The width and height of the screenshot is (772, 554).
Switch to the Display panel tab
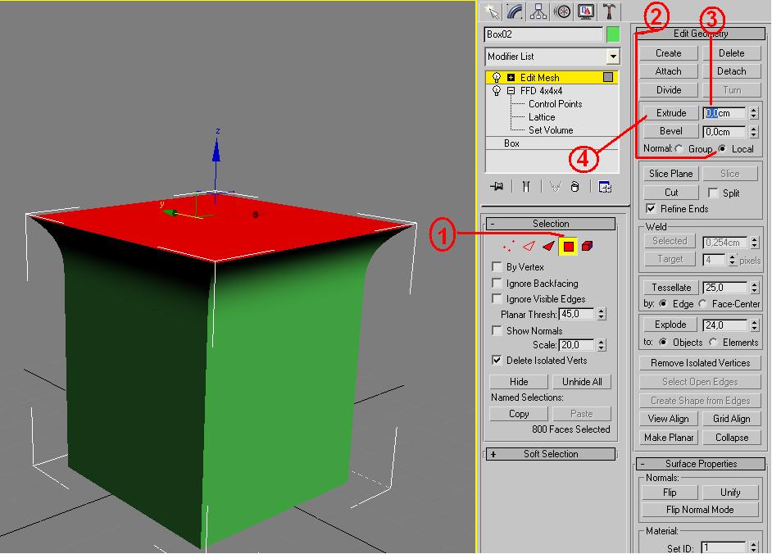(586, 11)
